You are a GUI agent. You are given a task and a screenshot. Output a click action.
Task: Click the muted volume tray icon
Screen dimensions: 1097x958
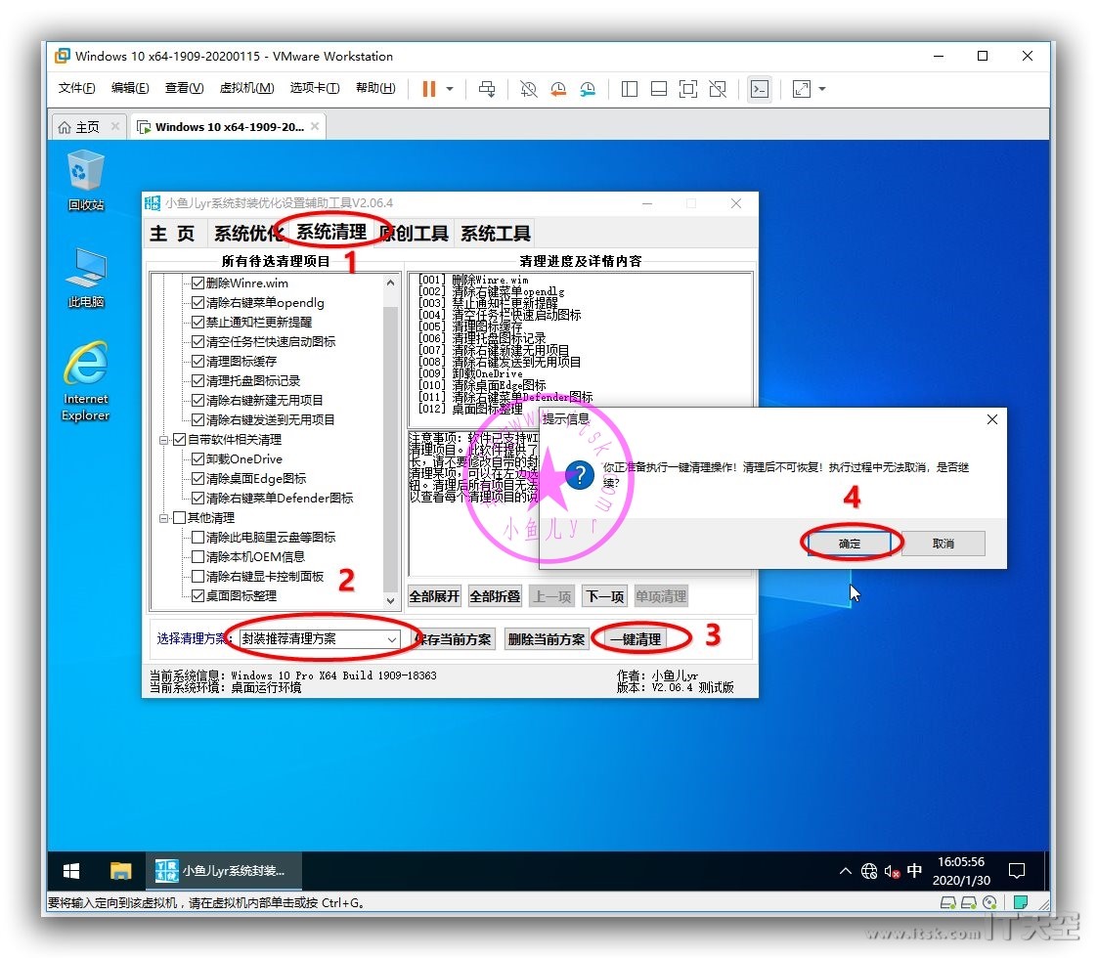pos(892,871)
